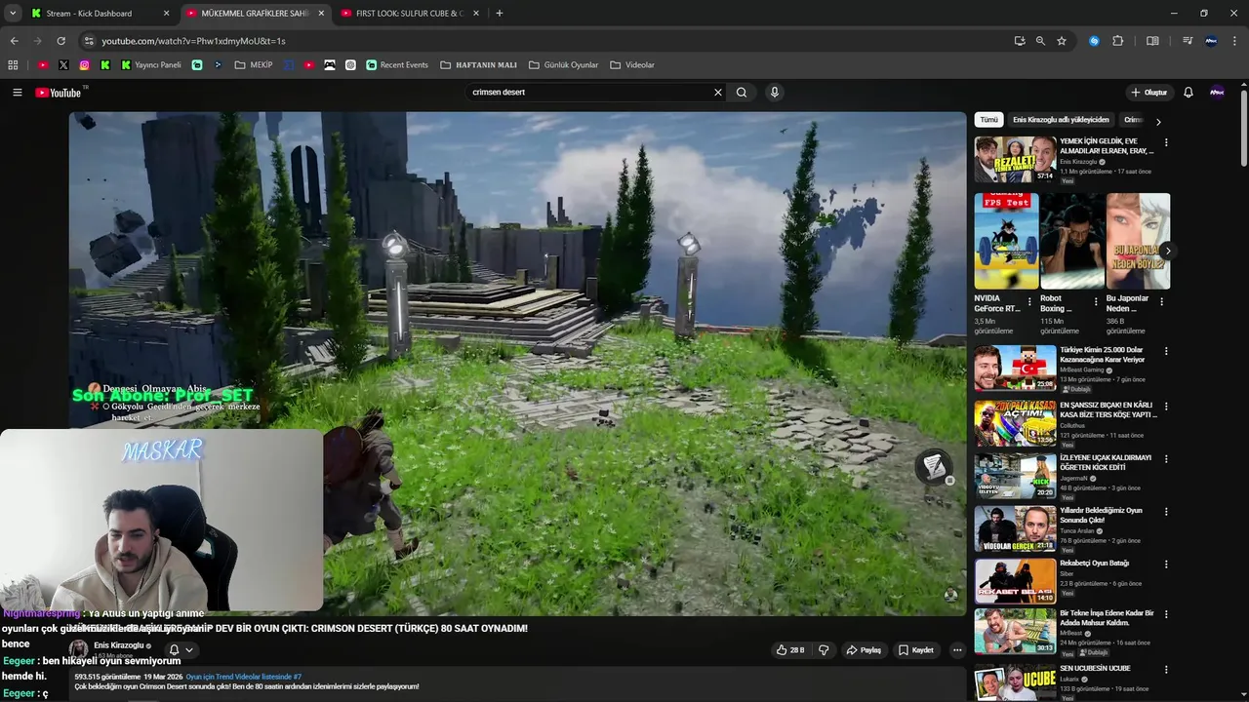Open a new browser tab
1249x702 pixels.
[500, 14]
